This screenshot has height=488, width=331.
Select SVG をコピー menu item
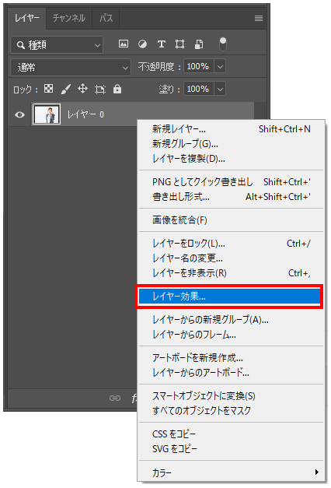231,449
